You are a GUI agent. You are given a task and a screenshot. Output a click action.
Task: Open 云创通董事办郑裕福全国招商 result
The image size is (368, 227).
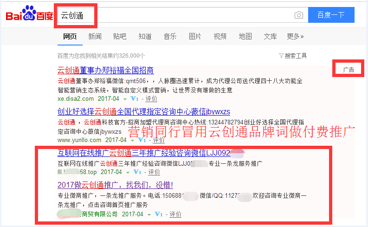106,71
